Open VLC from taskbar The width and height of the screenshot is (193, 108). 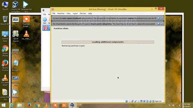(46, 105)
